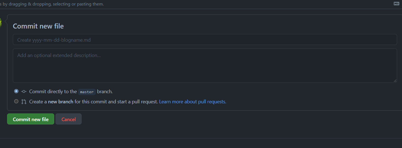This screenshot has width=402, height=148.
Task: Click the Markdown supported icon
Action: [x=396, y=4]
